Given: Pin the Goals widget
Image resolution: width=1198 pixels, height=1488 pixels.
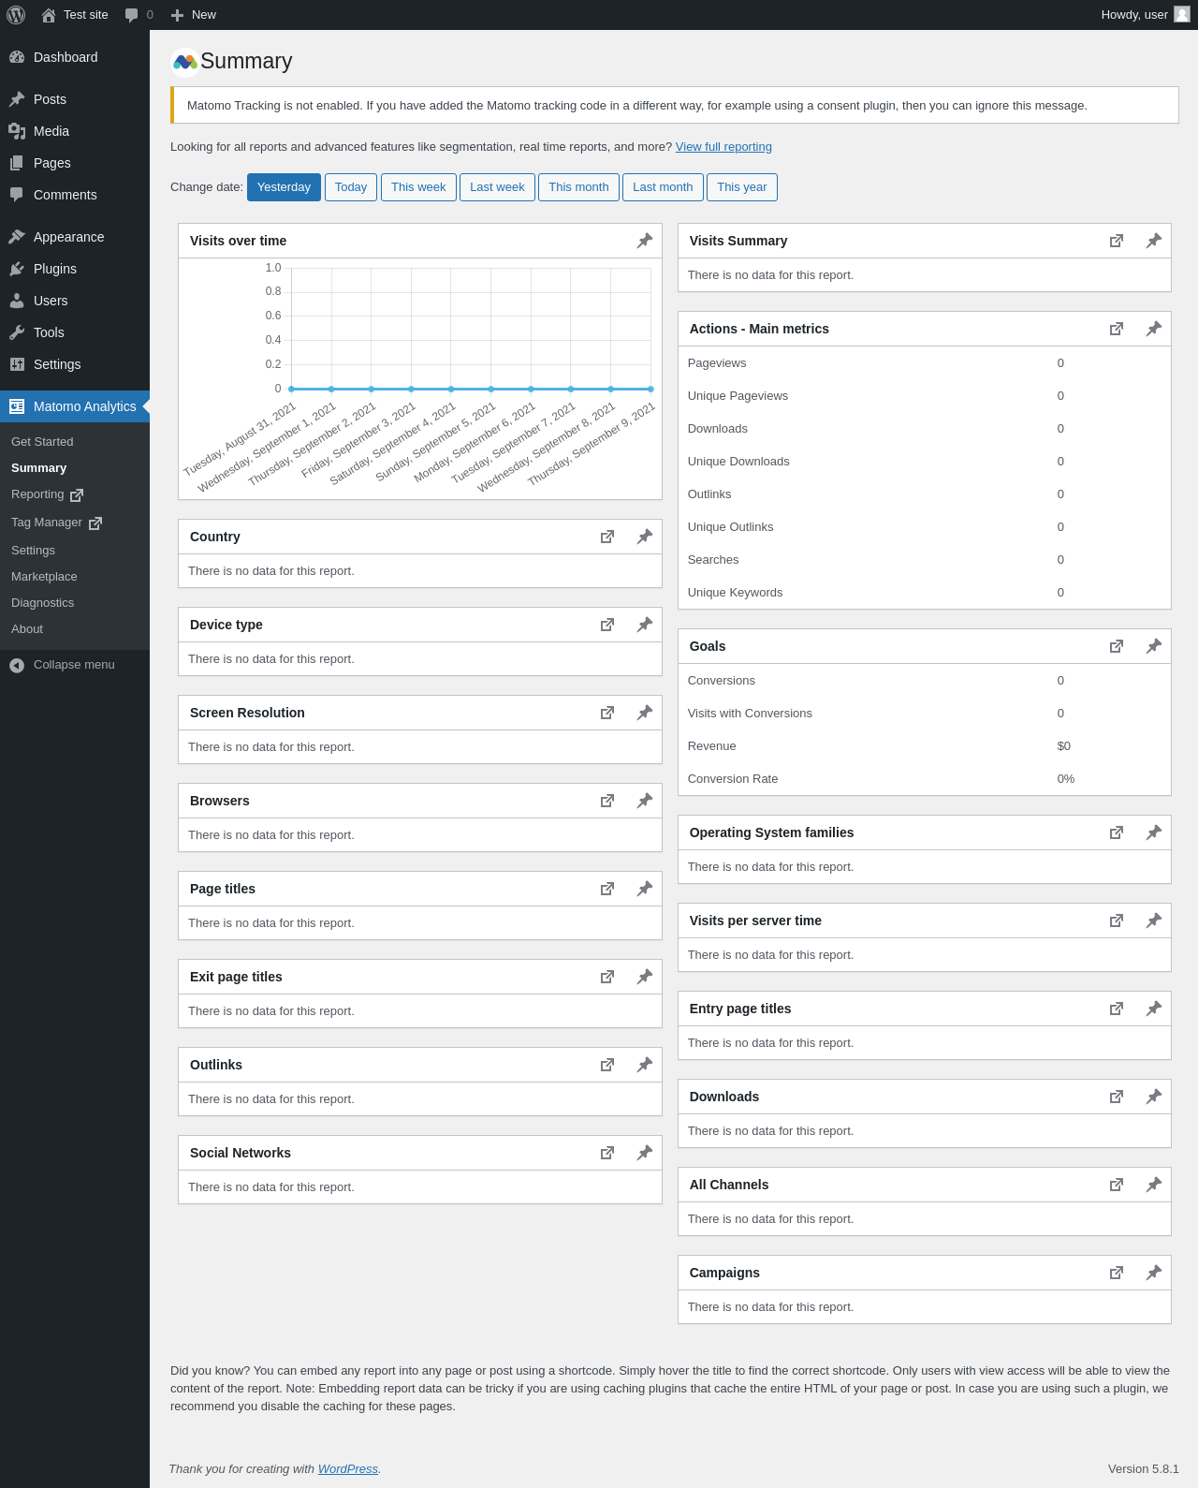Looking at the screenshot, I should coord(1154,646).
